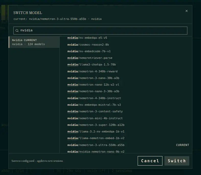This screenshot has width=201, height=175.
Task: Click the search magnifier icon
Action: pyautogui.click(x=17, y=31)
